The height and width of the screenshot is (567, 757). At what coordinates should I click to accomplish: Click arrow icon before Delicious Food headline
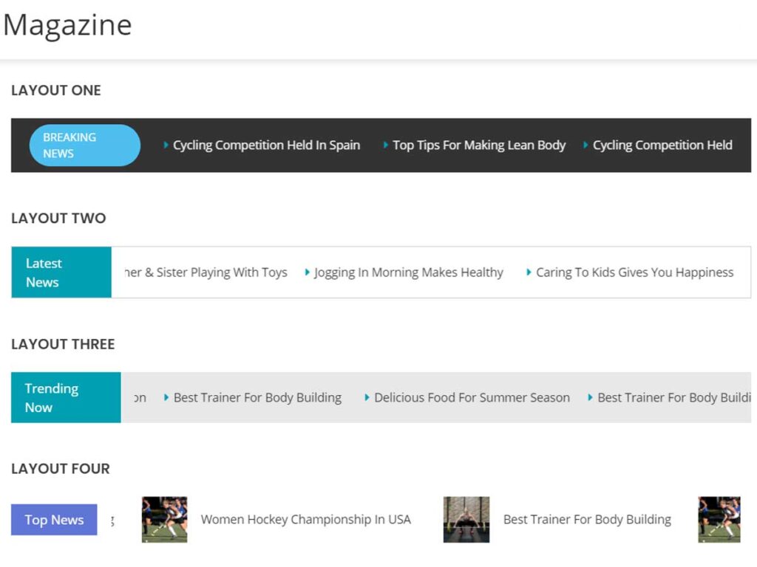click(367, 397)
